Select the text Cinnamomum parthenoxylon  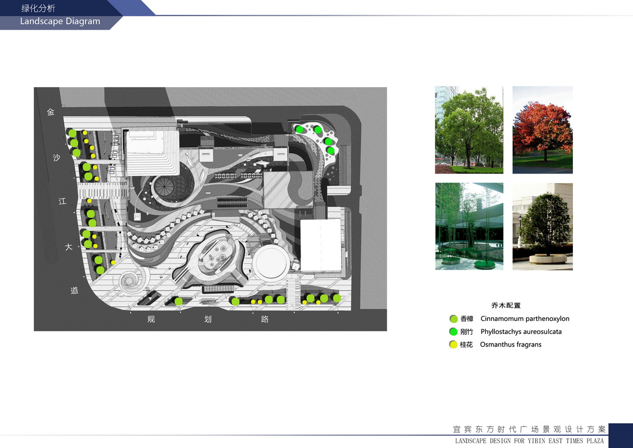coord(525,319)
